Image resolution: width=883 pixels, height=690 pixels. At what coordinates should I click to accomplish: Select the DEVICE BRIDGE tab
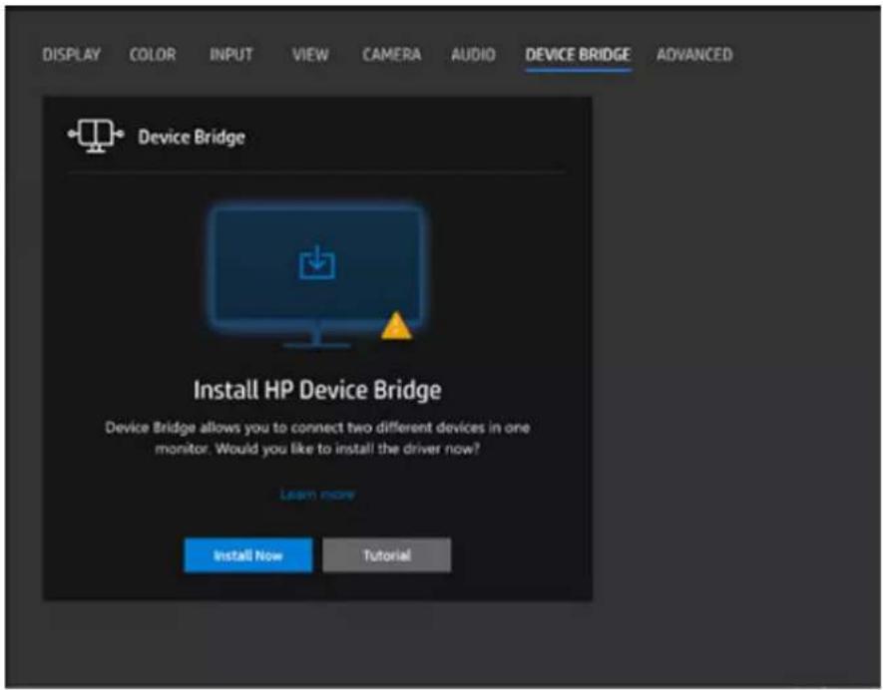coord(578,55)
